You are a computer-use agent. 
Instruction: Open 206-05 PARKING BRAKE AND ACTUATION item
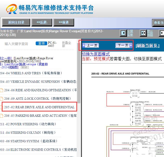[x=40, y=115]
